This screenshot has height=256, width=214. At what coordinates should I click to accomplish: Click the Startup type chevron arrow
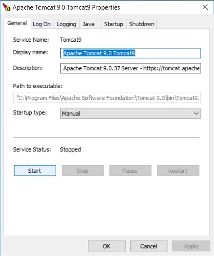[196, 113]
